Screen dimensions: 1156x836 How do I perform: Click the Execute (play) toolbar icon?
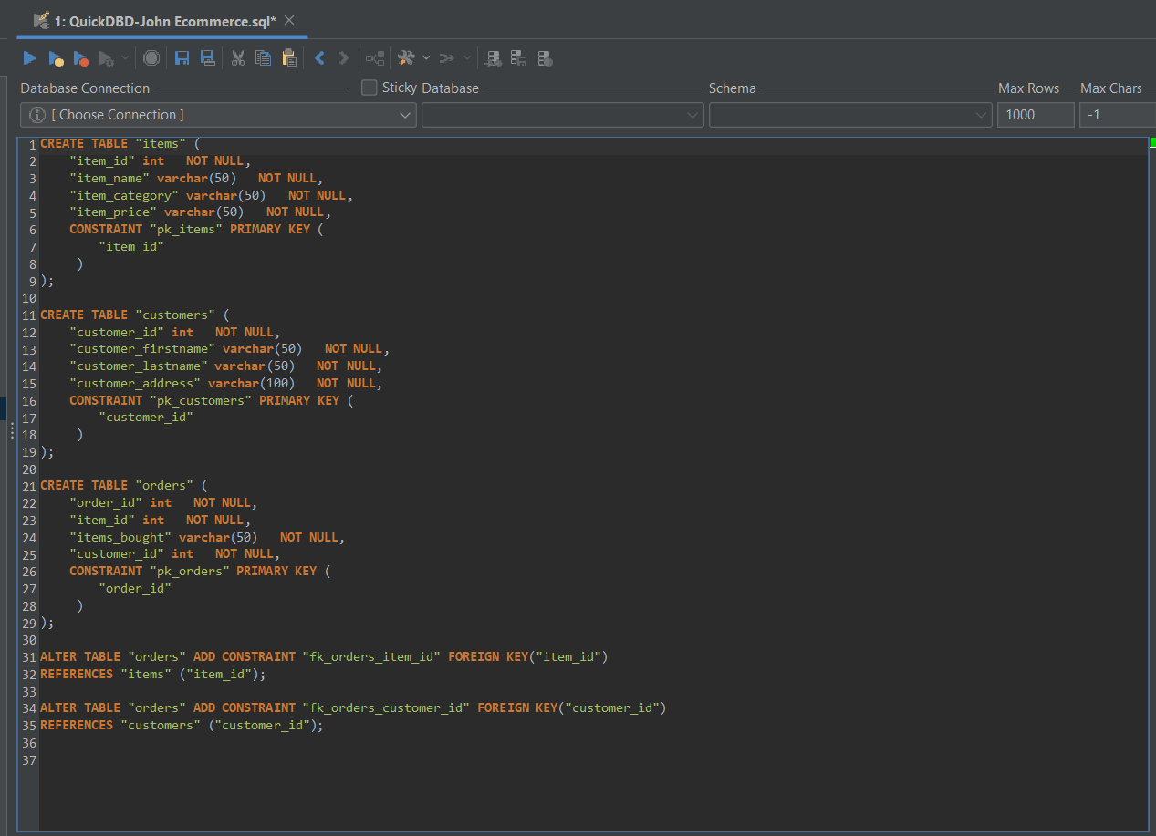point(30,58)
